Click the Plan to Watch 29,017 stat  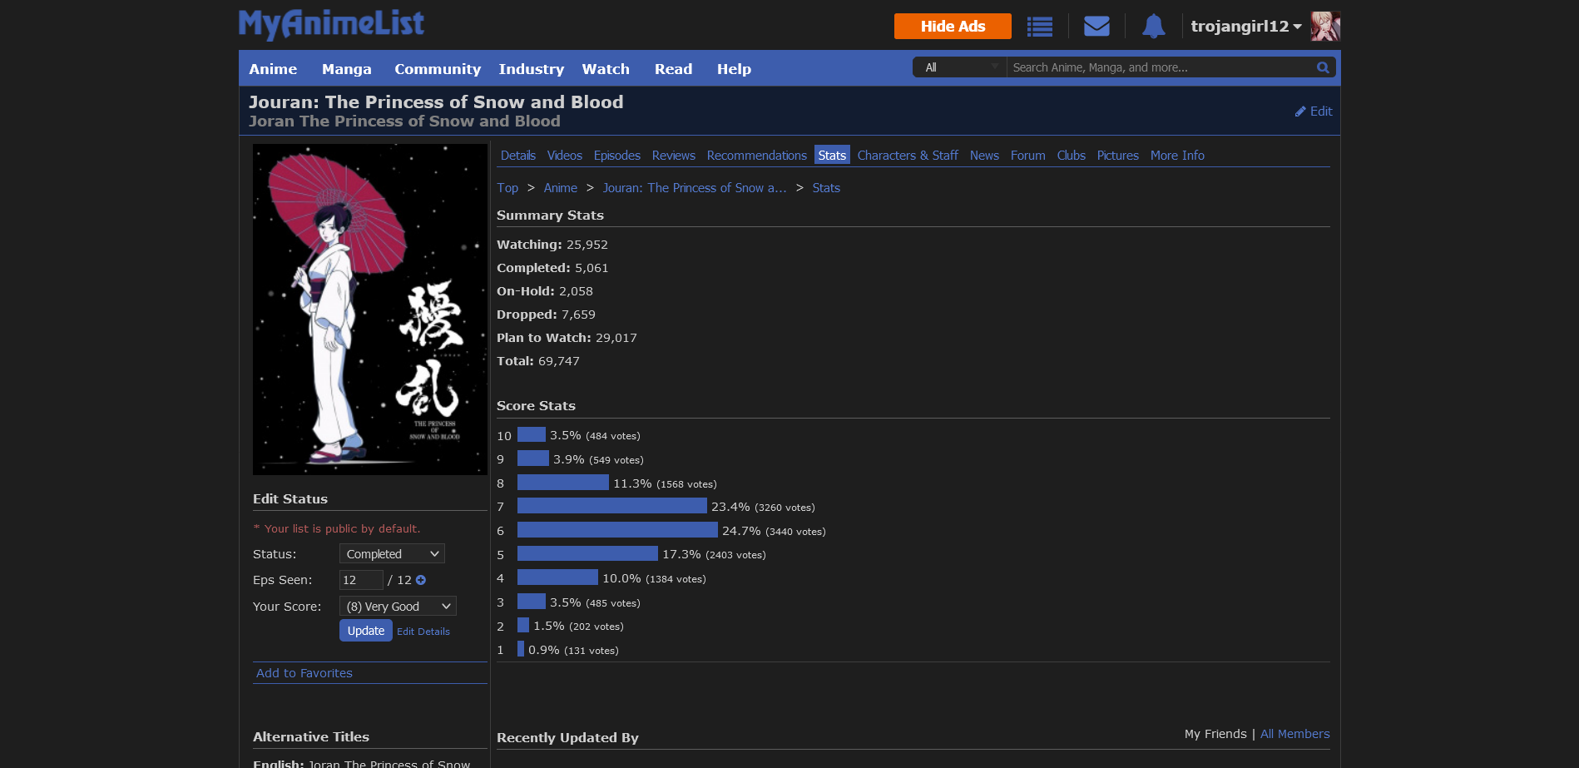[x=567, y=338]
